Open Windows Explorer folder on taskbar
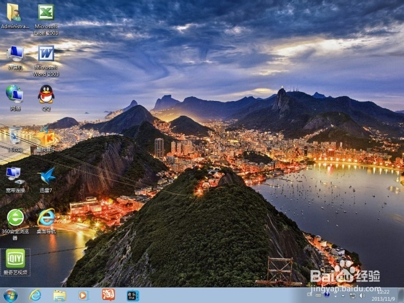The height and width of the screenshot is (303, 404). [x=59, y=295]
